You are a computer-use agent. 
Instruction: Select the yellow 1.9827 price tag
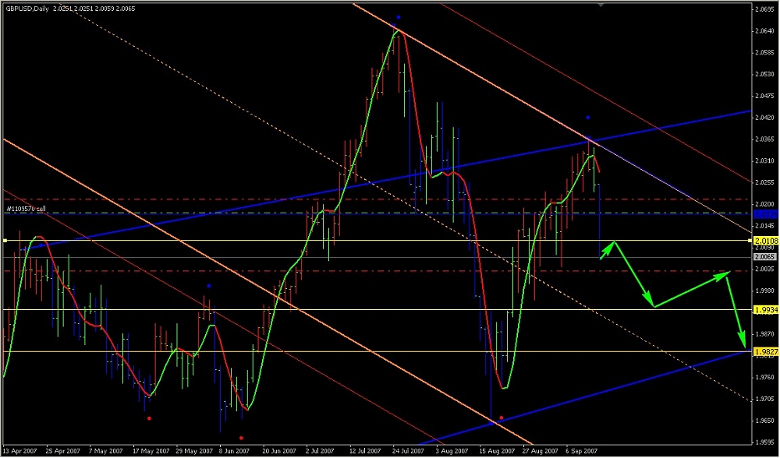766,352
